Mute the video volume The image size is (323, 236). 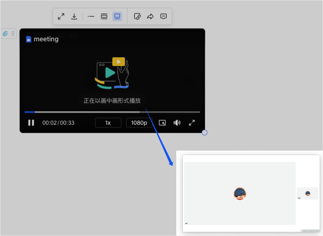[177, 123]
